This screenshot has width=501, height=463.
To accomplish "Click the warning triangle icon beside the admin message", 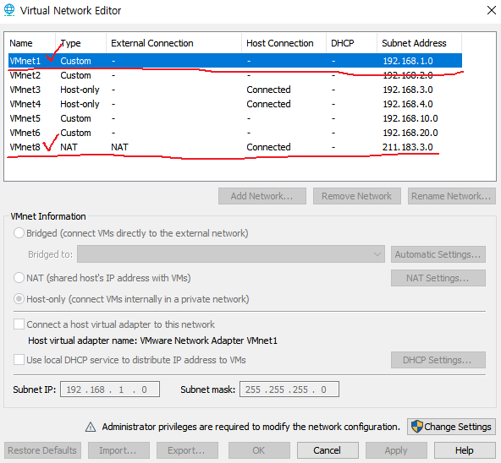I will 91,427.
